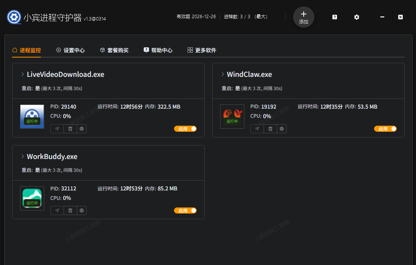Click the trash icon for WindClaw.exe

(270, 129)
